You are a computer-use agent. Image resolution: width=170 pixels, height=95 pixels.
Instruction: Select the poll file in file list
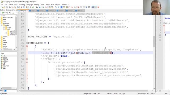[x=4, y=64]
